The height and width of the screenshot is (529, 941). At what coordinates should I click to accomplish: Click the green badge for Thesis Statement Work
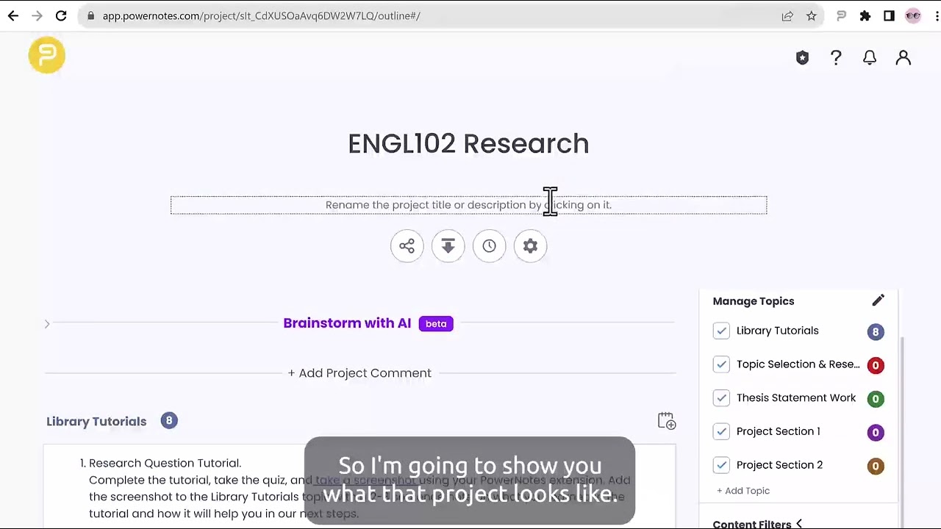pyautogui.click(x=875, y=399)
